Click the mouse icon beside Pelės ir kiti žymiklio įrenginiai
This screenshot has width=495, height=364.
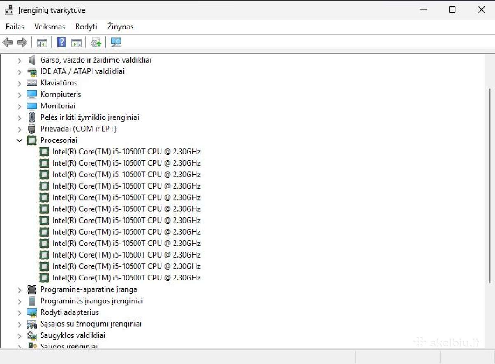(32, 117)
